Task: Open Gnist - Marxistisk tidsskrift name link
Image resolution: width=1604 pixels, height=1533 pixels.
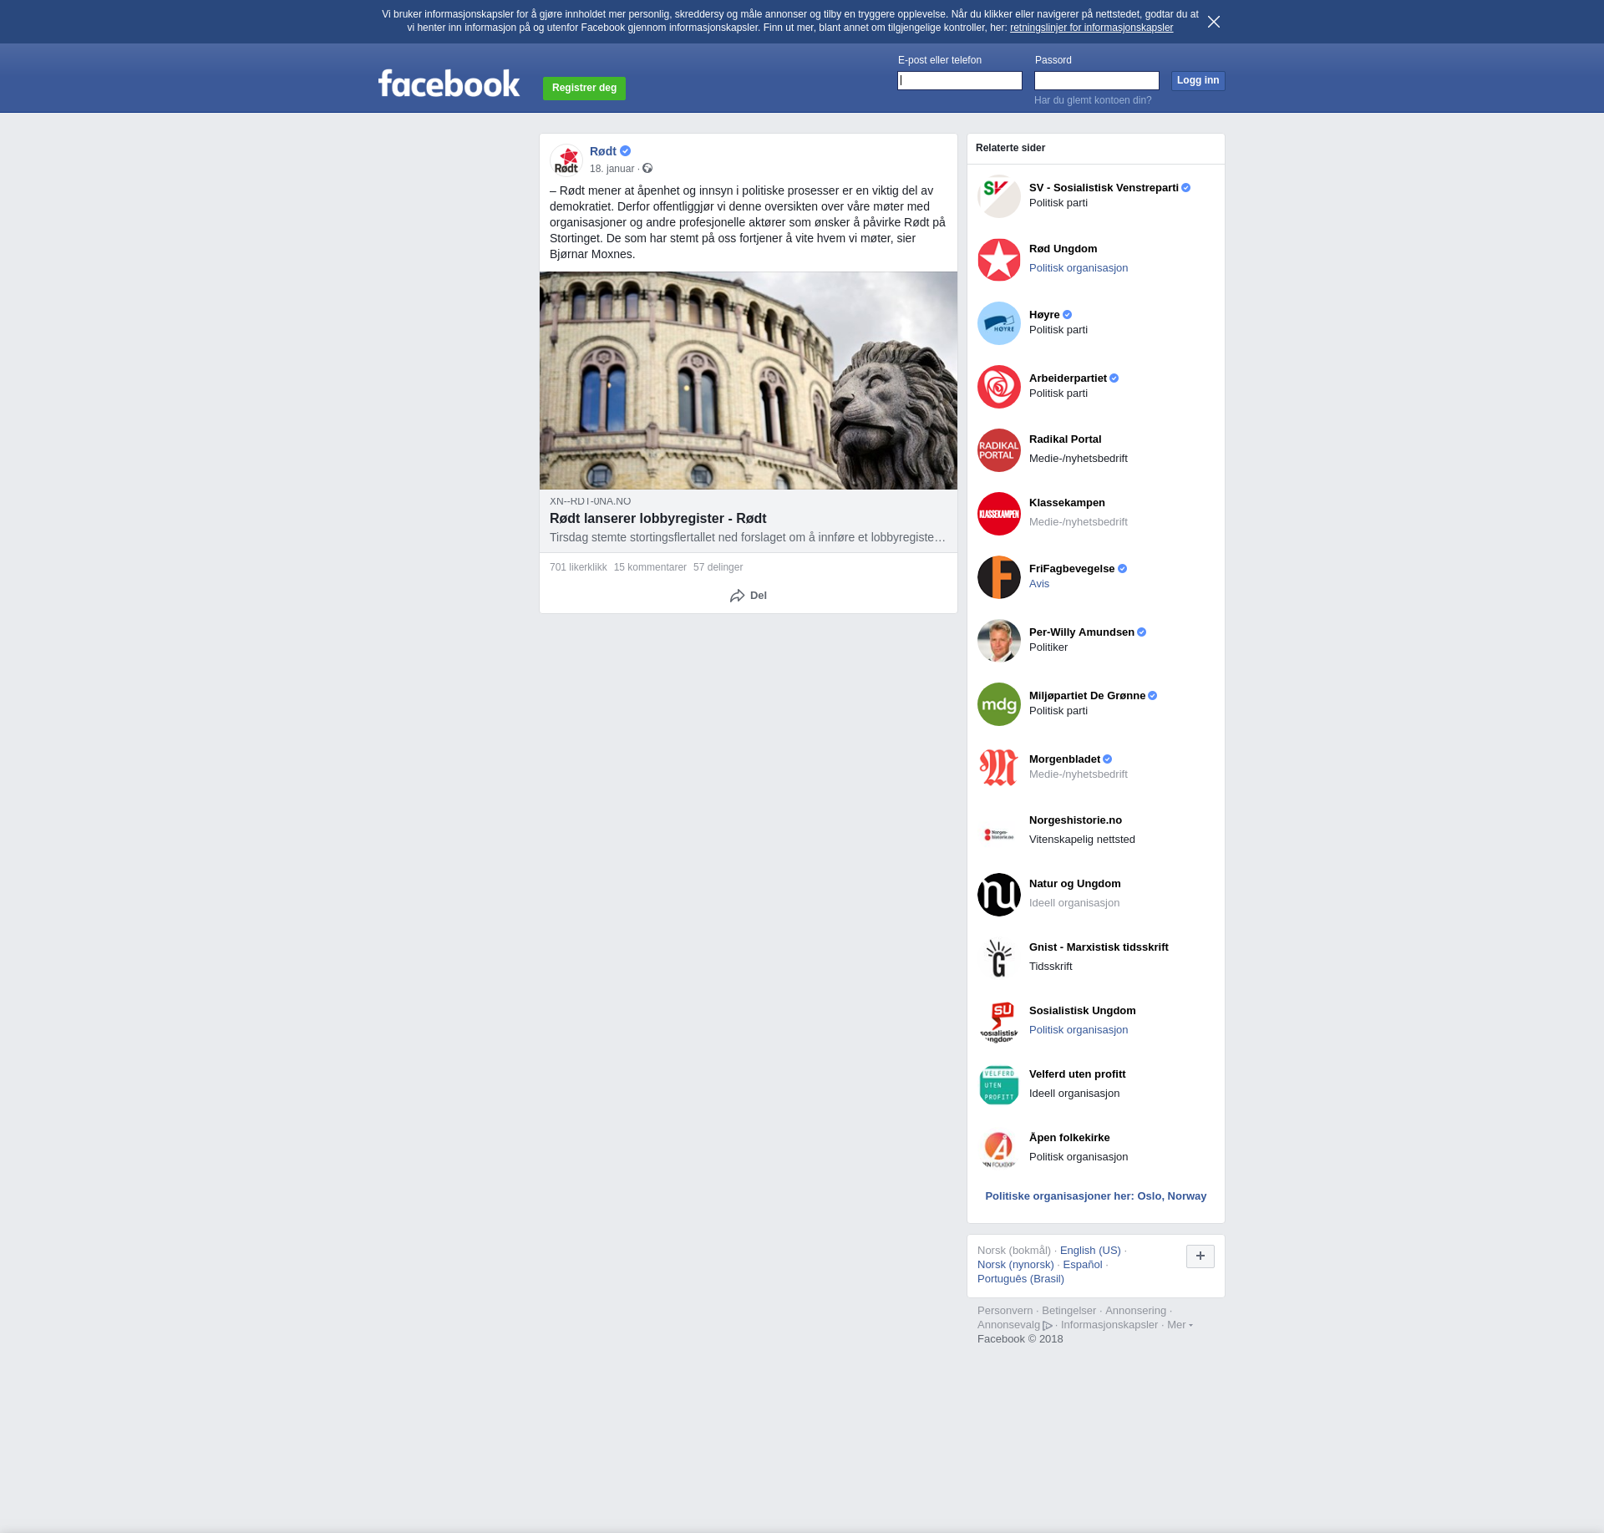Action: coord(1099,947)
